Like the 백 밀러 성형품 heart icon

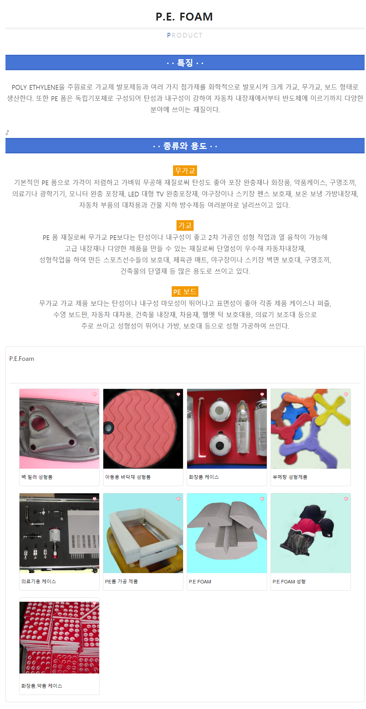[94, 394]
